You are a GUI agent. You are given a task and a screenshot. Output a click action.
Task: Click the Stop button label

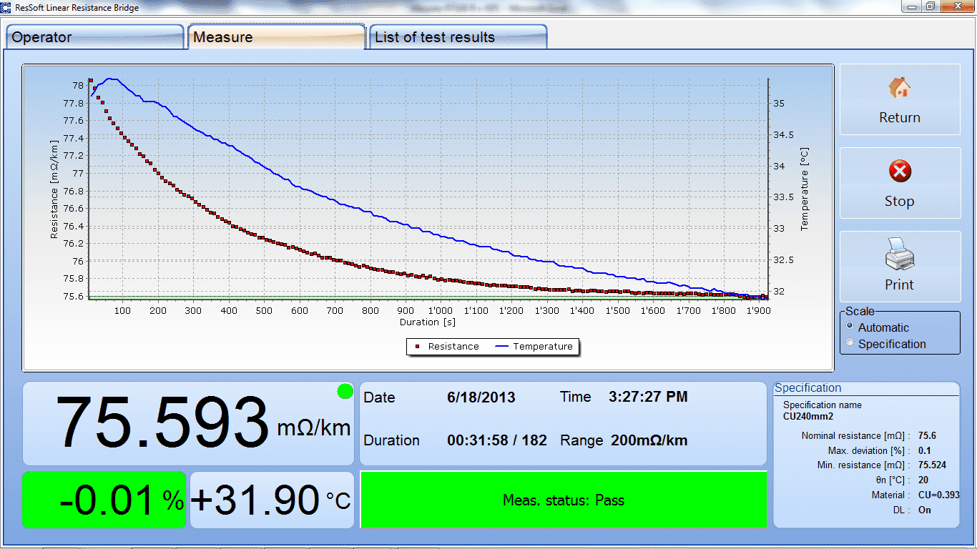click(900, 202)
